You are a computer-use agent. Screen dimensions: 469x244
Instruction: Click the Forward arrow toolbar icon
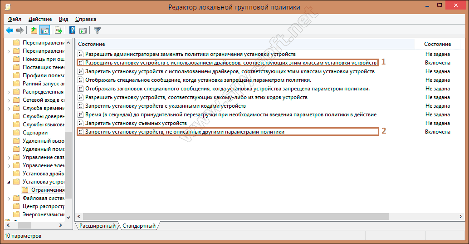(20, 30)
